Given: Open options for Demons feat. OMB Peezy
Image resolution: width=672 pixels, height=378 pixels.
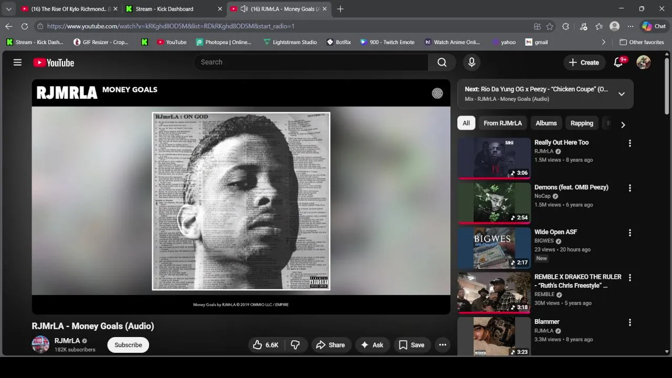Looking at the screenshot, I should click(630, 188).
